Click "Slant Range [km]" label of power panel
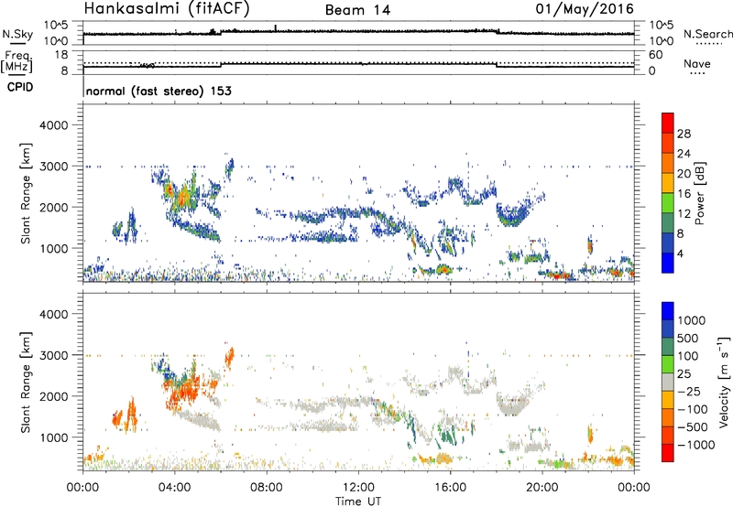The image size is (733, 507). coord(26,193)
